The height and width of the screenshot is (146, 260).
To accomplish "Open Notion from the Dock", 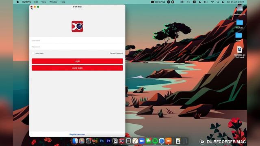I will click(115, 141).
